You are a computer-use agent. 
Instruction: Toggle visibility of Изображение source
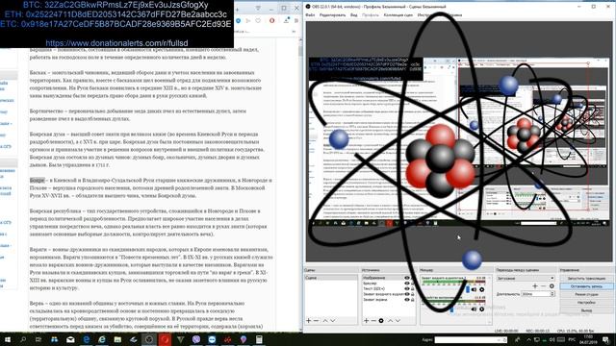click(x=407, y=278)
